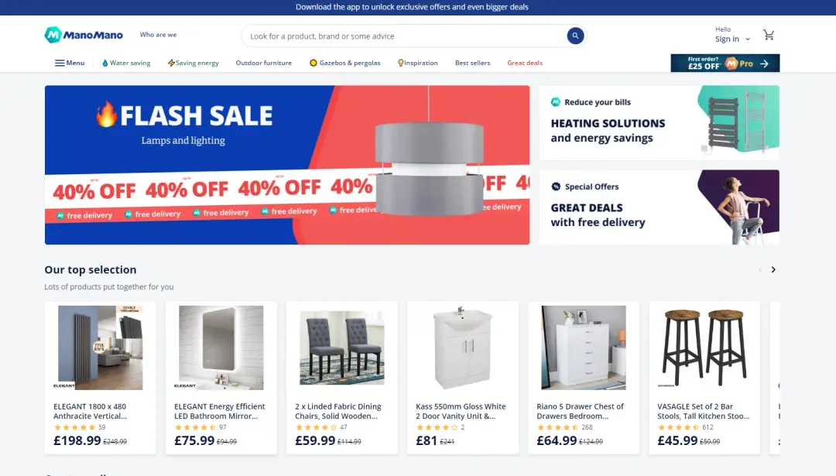Viewport: 836px width, 476px height.
Task: Open the shopping cart icon
Action: point(769,35)
